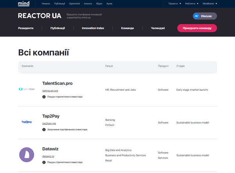Expand the Рейтинги dropdown
This screenshot has height=173, width=235.
coord(192,4)
